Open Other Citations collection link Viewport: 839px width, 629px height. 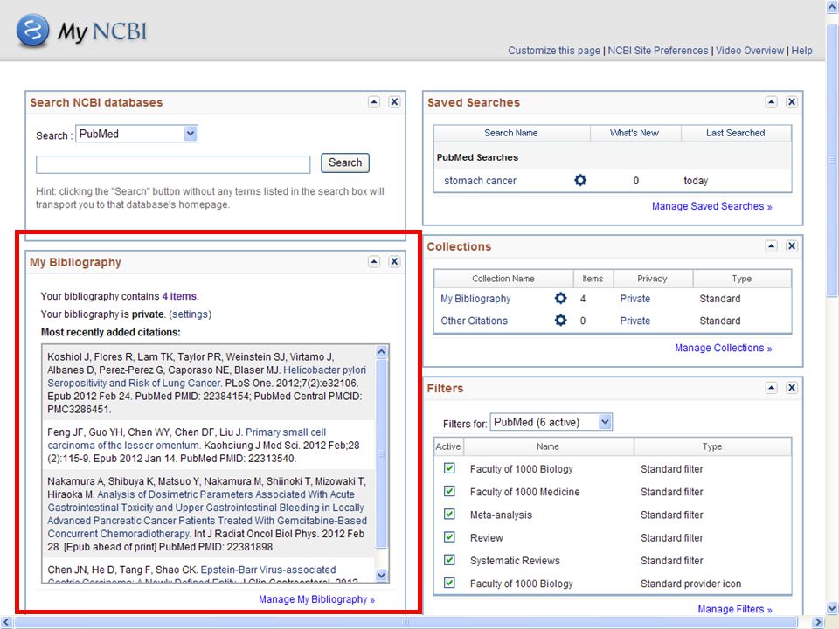coord(474,321)
